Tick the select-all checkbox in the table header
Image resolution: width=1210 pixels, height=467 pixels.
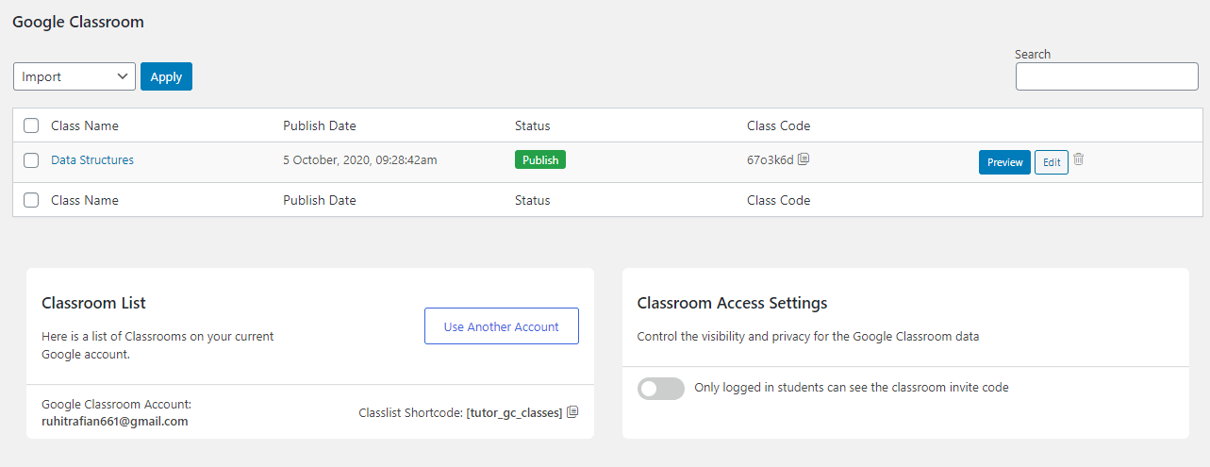click(x=31, y=125)
